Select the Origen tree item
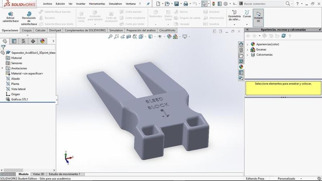This screenshot has width=322, height=181. 15,94
